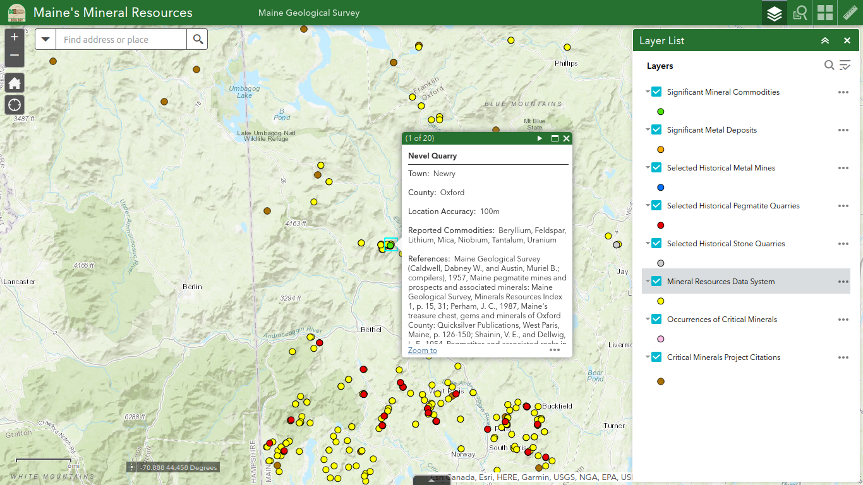Viewport: 863px width, 485px height.
Task: Open options menu for Mineral Resources Data System
Action: 843,282
